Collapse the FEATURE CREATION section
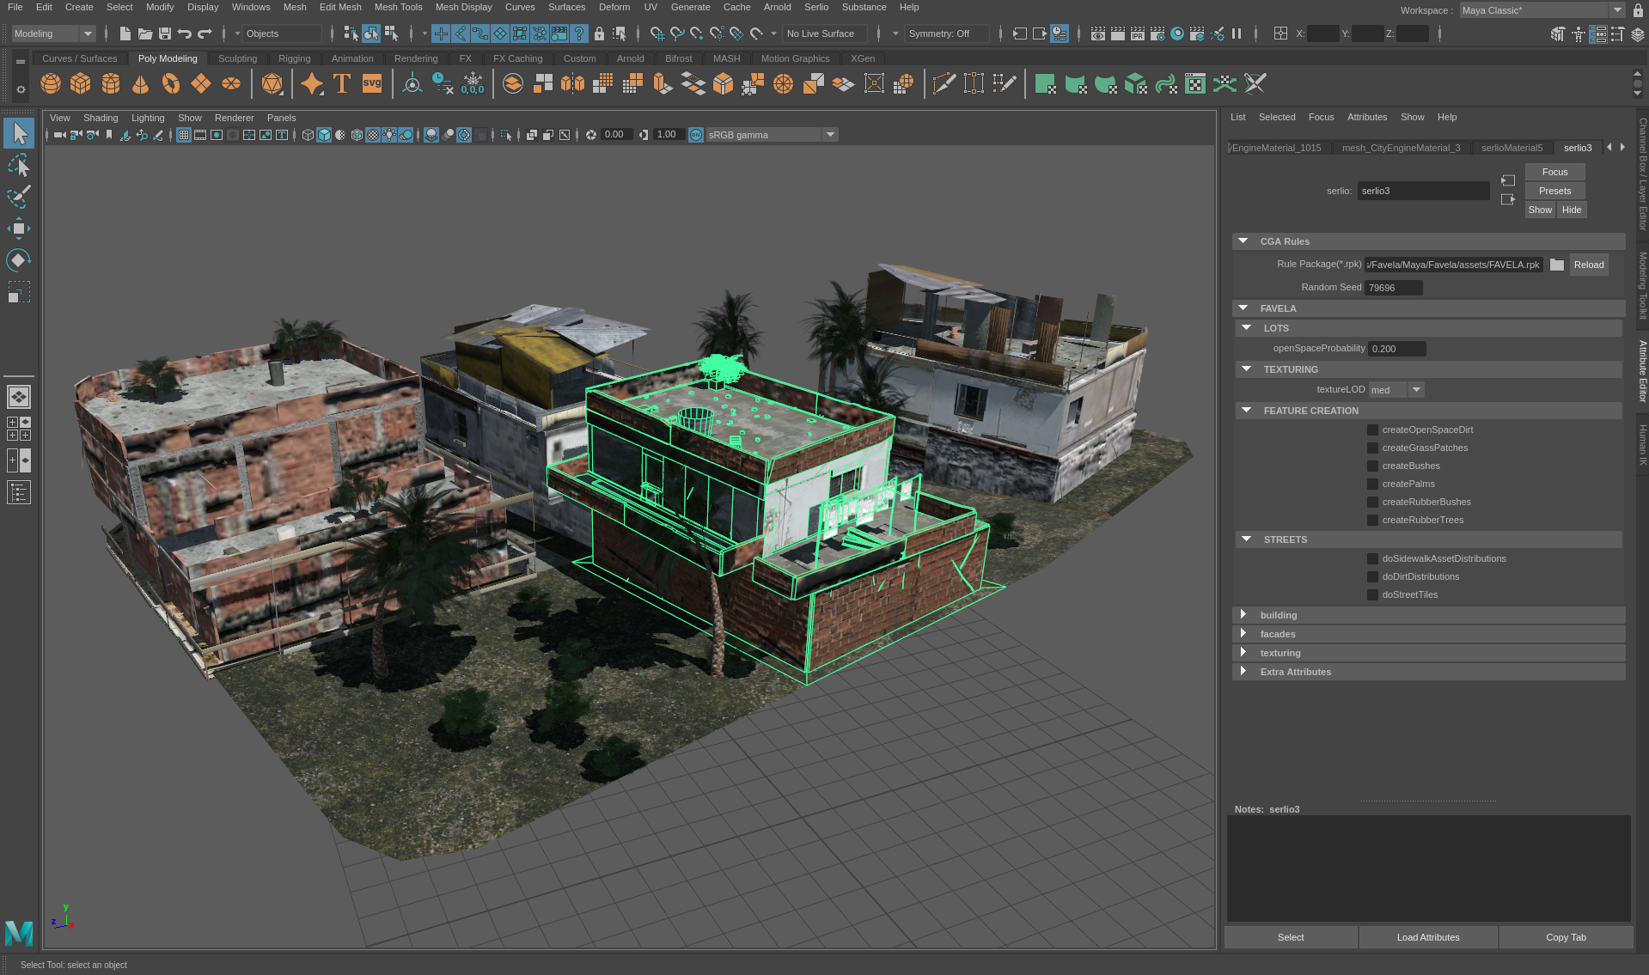The width and height of the screenshot is (1649, 975). tap(1246, 411)
